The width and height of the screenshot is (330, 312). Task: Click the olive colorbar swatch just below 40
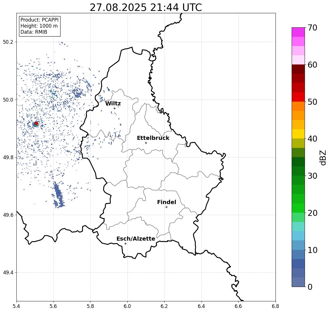298,143
